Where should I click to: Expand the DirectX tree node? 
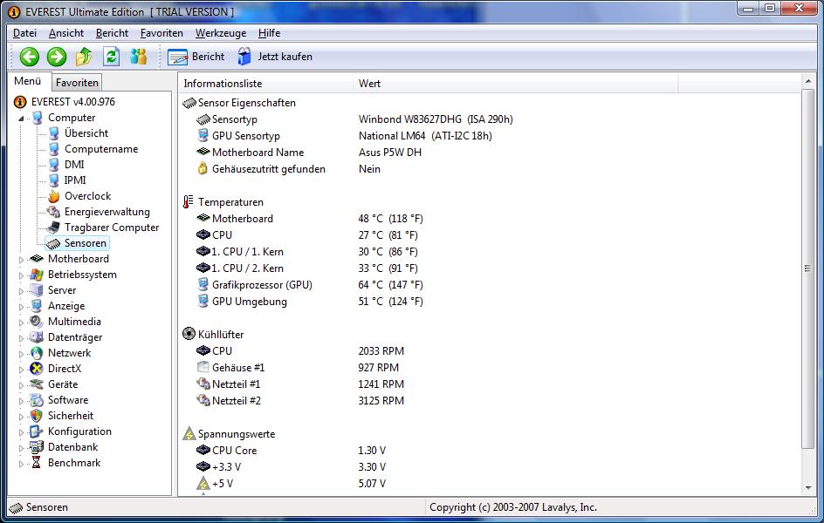coord(21,370)
